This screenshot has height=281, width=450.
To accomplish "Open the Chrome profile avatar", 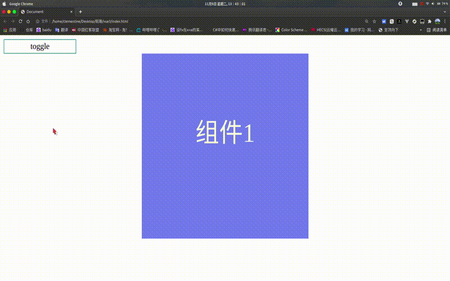I will click(x=438, y=21).
